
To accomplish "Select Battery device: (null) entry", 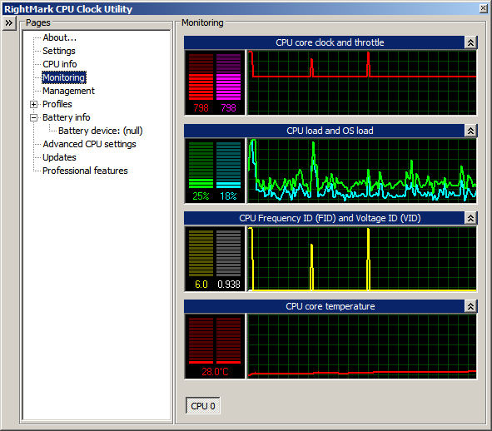I will pyautogui.click(x=101, y=131).
